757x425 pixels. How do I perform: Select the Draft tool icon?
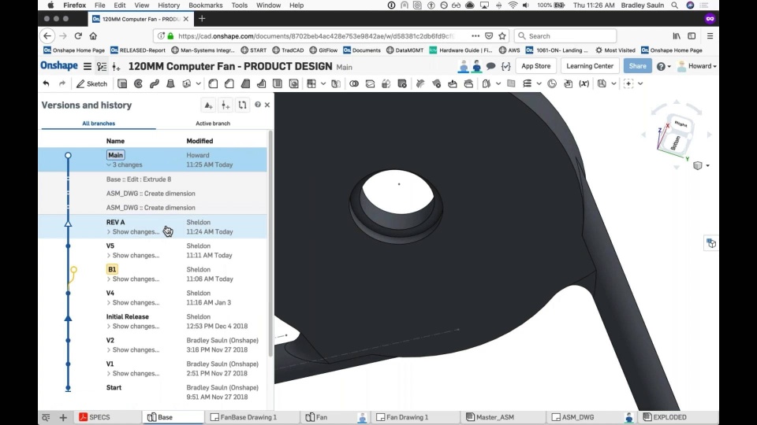coord(245,84)
